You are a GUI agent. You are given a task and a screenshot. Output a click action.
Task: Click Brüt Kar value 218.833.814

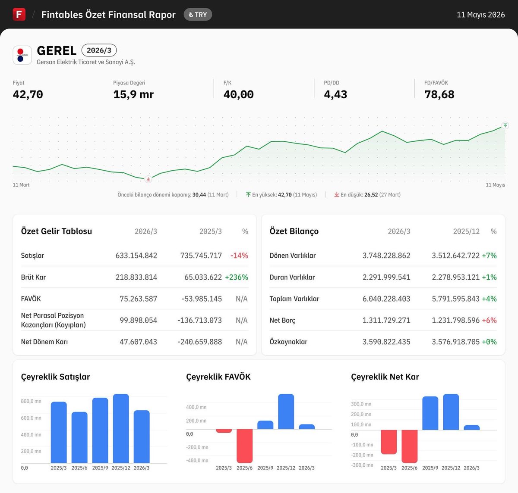pos(136,277)
